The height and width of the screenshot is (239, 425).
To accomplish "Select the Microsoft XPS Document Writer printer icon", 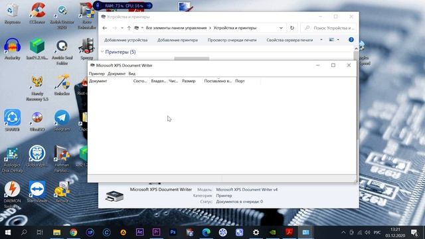I will 114,196.
